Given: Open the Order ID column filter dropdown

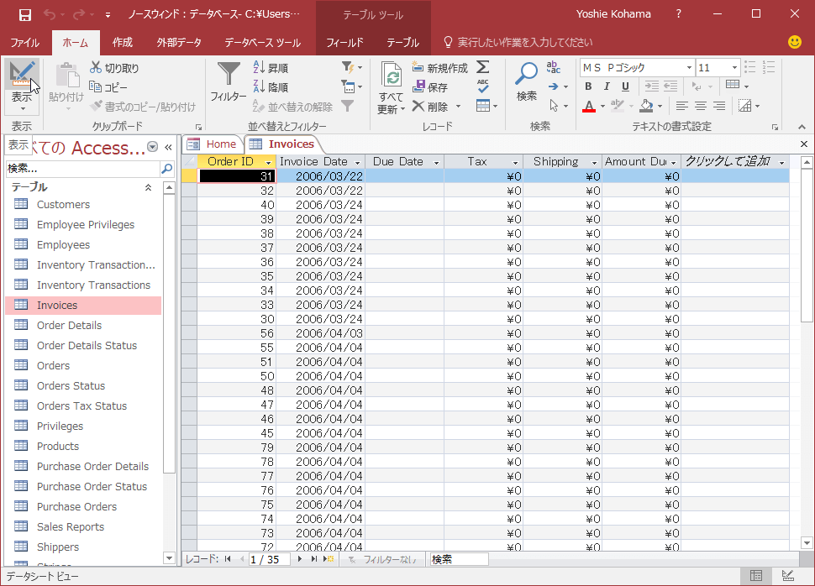Looking at the screenshot, I should click(x=268, y=162).
